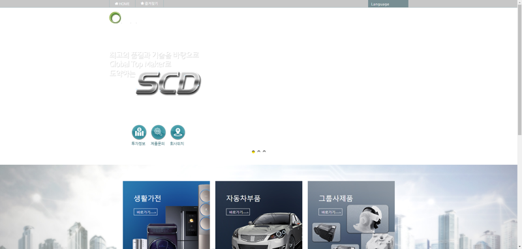Open the 제품문의 product inquiry icon

tap(158, 132)
